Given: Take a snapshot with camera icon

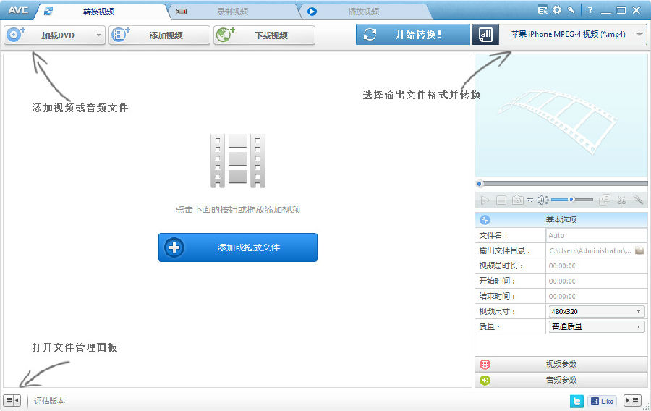Looking at the screenshot, I should pos(518,200).
